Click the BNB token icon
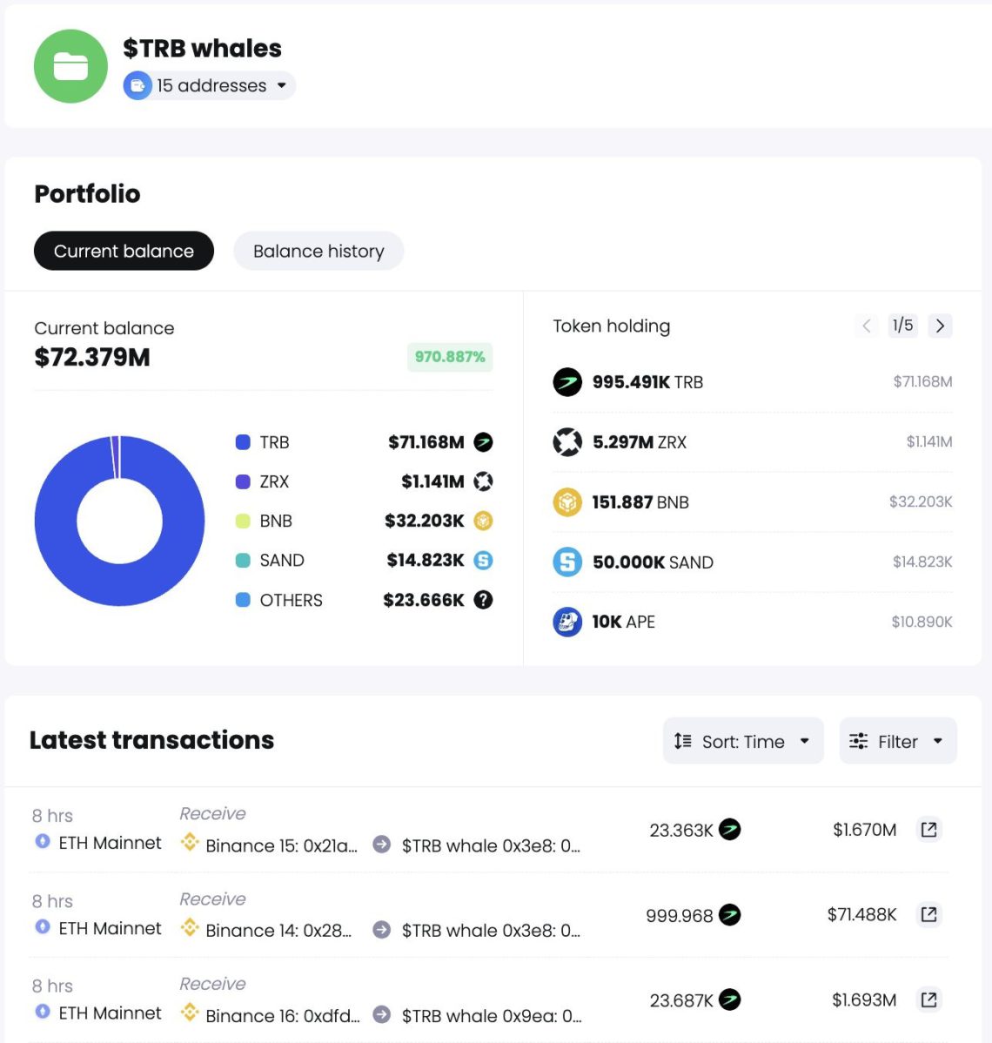Screen dimensions: 992x1043 point(566,501)
